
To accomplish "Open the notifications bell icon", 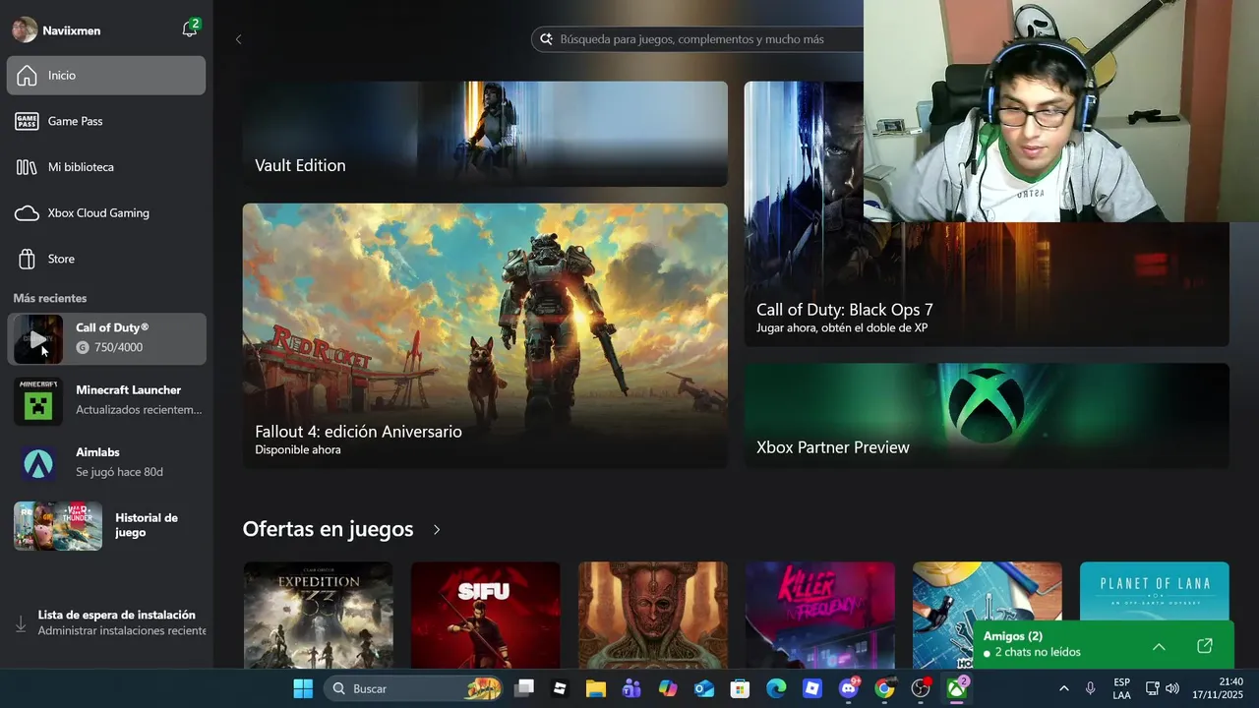I will pyautogui.click(x=190, y=29).
